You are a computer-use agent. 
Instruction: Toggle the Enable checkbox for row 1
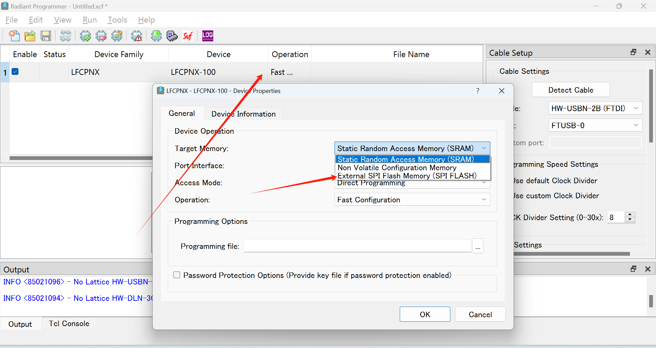tap(15, 71)
